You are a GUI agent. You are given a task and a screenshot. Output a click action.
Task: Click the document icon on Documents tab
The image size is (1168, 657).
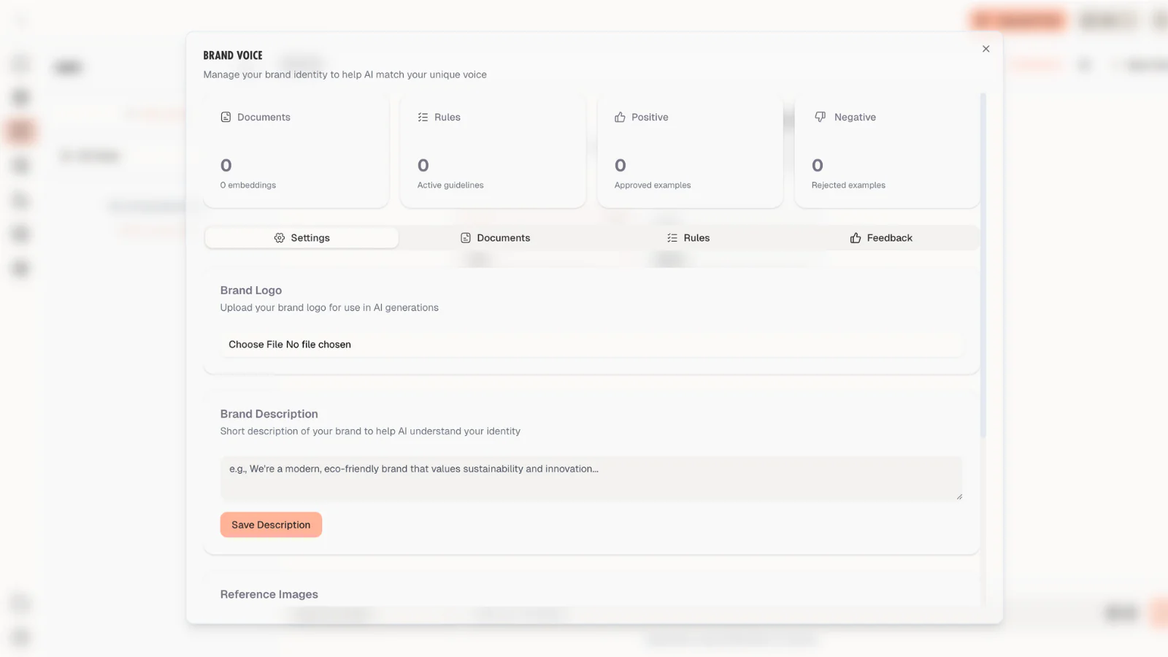click(466, 238)
